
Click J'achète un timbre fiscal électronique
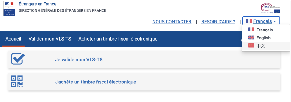[x=96, y=82]
